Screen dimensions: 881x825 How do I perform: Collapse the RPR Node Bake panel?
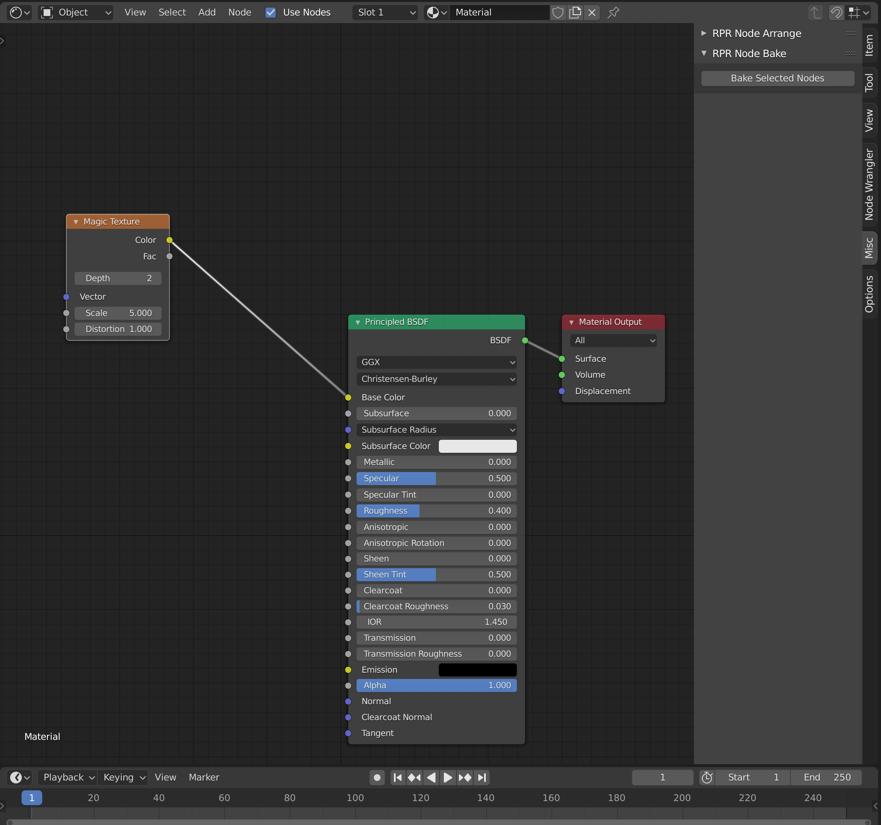pyautogui.click(x=704, y=53)
